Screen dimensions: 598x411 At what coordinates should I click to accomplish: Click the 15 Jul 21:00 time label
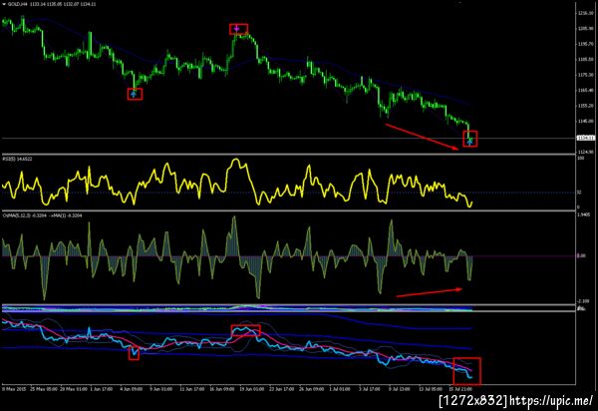click(x=460, y=389)
